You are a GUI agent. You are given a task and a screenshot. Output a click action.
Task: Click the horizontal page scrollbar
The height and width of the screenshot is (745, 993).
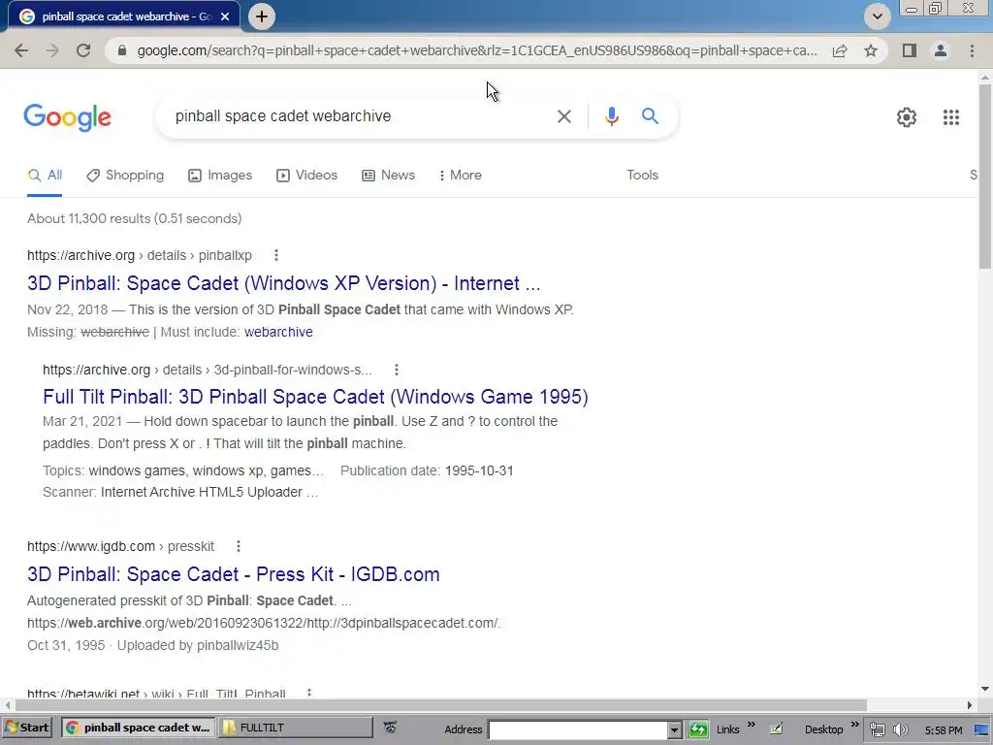click(441, 705)
